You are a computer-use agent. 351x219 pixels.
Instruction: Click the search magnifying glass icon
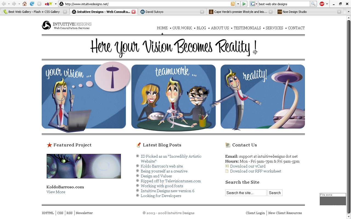click(x=313, y=4)
